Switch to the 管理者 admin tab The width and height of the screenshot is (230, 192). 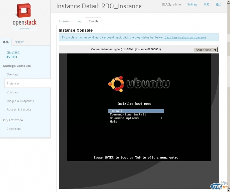(x=19, y=42)
